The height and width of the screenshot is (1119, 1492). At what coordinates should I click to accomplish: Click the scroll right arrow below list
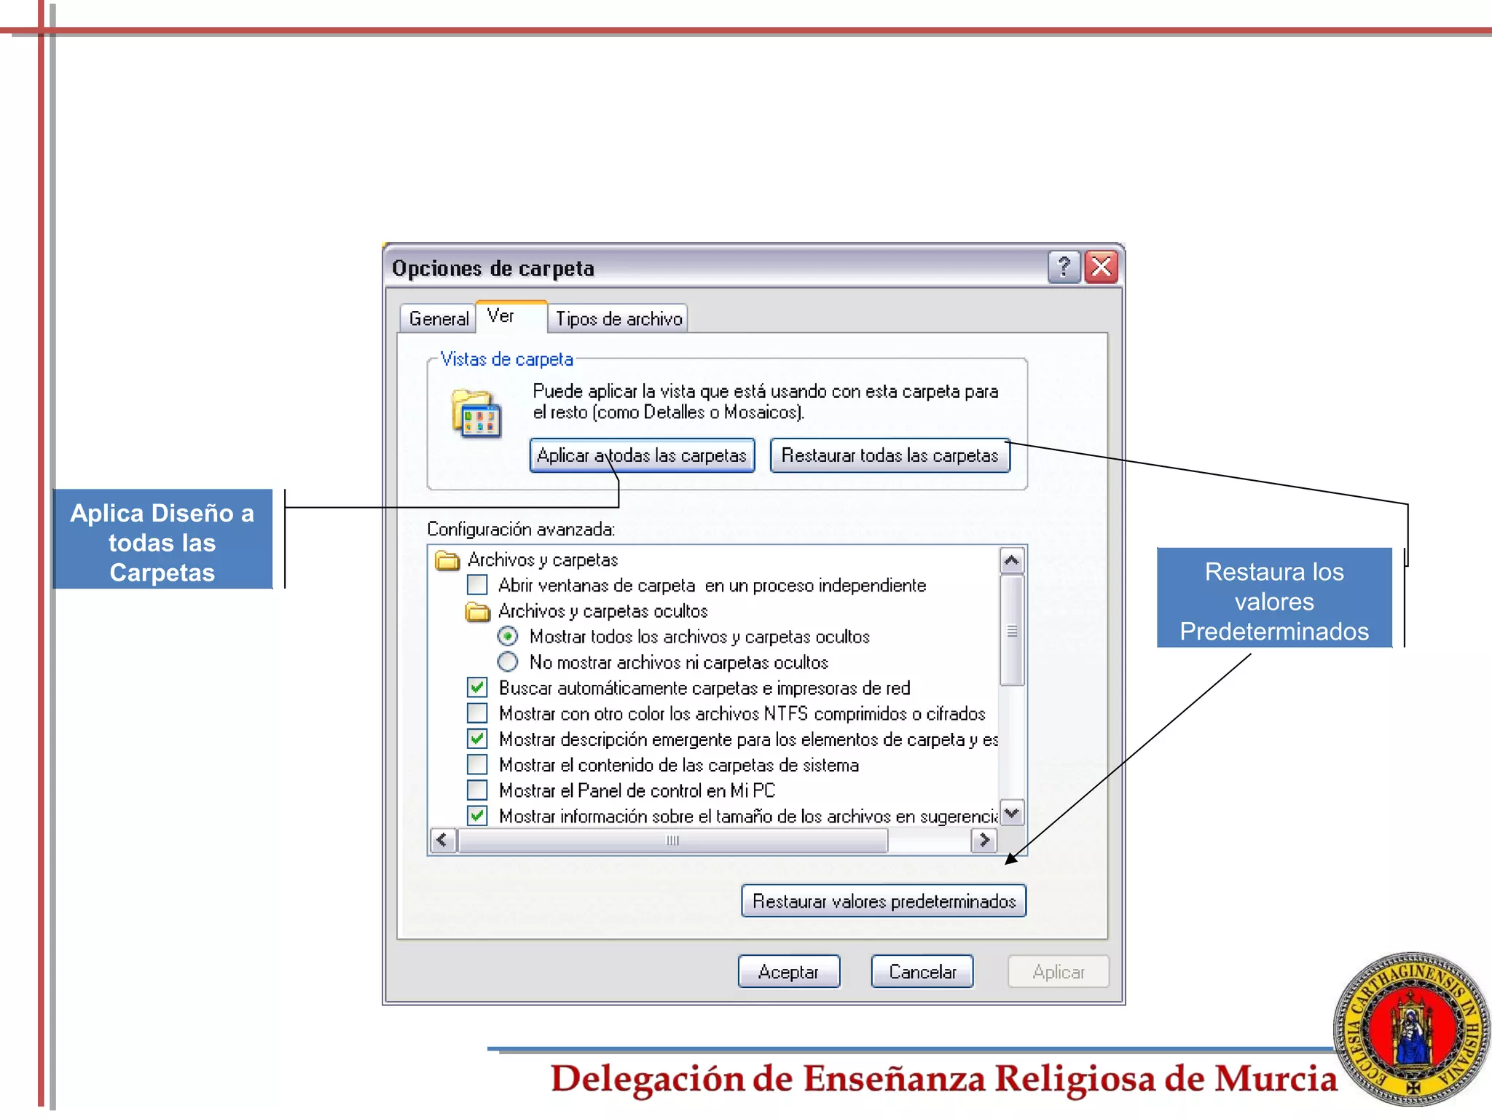984,840
